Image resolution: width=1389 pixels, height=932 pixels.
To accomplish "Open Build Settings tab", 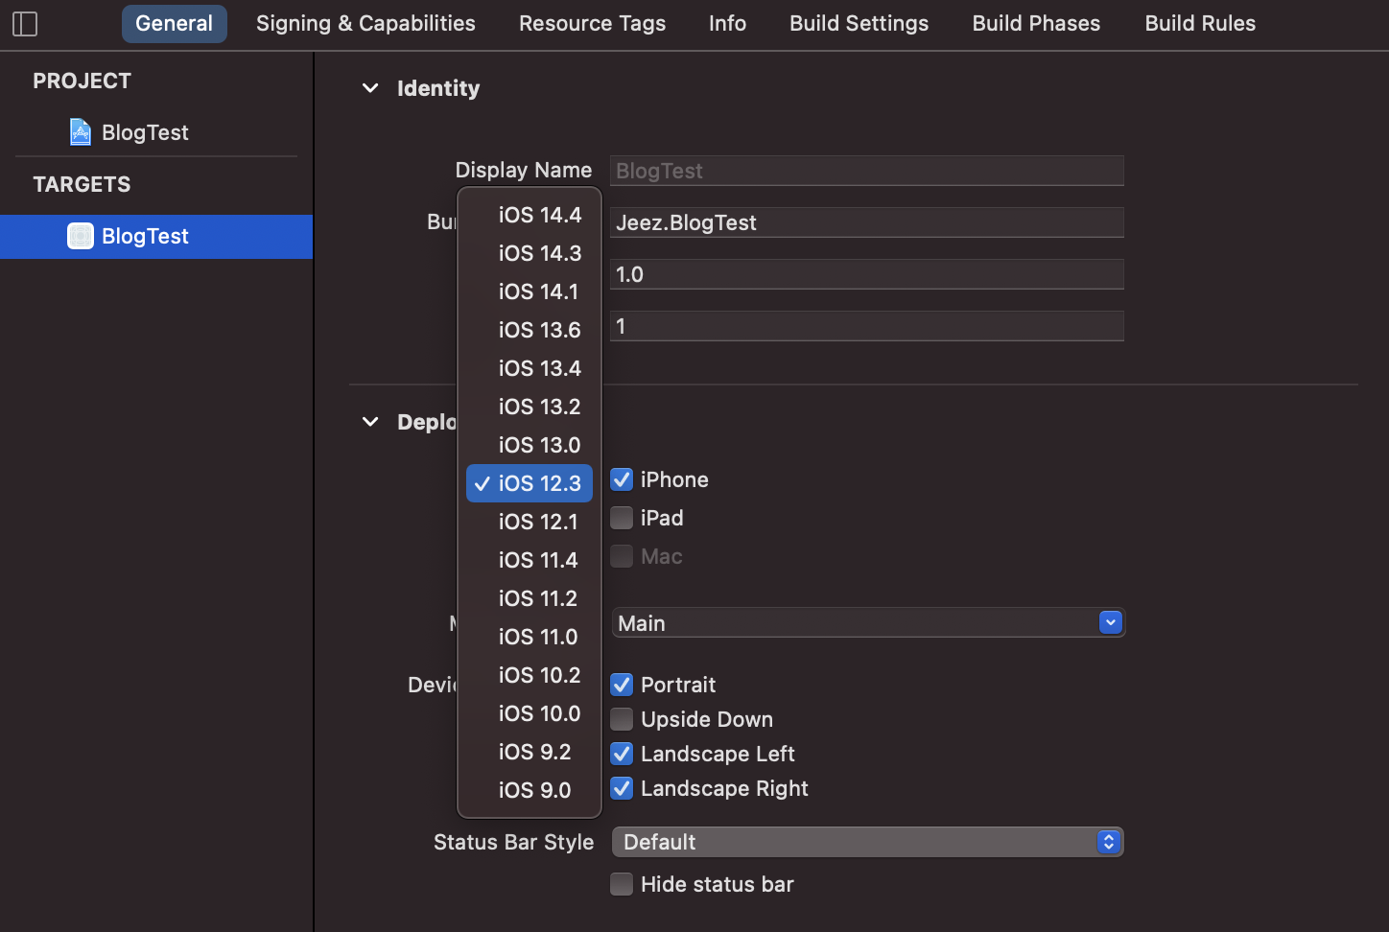I will 859,23.
